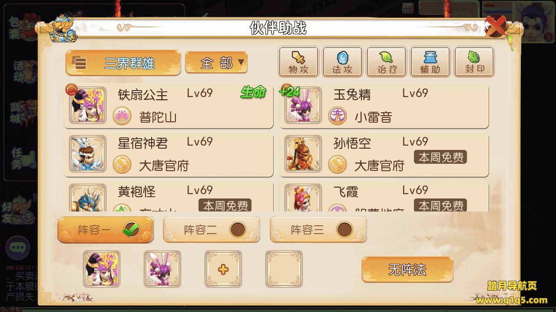The height and width of the screenshot is (312, 556).
Task: Click the chat bubble icon on left
Action: point(17,247)
